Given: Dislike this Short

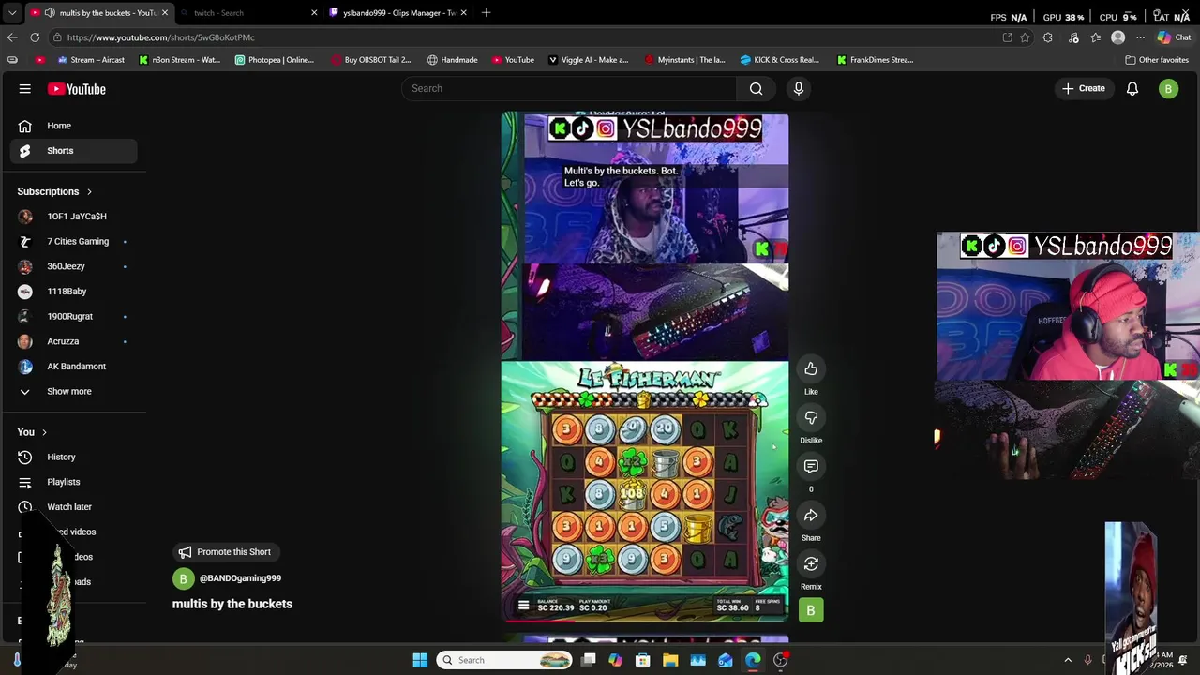Looking at the screenshot, I should (x=811, y=417).
